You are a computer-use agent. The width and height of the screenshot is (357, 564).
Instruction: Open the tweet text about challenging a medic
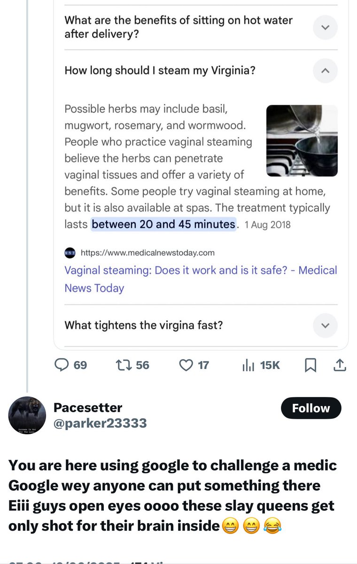click(173, 495)
